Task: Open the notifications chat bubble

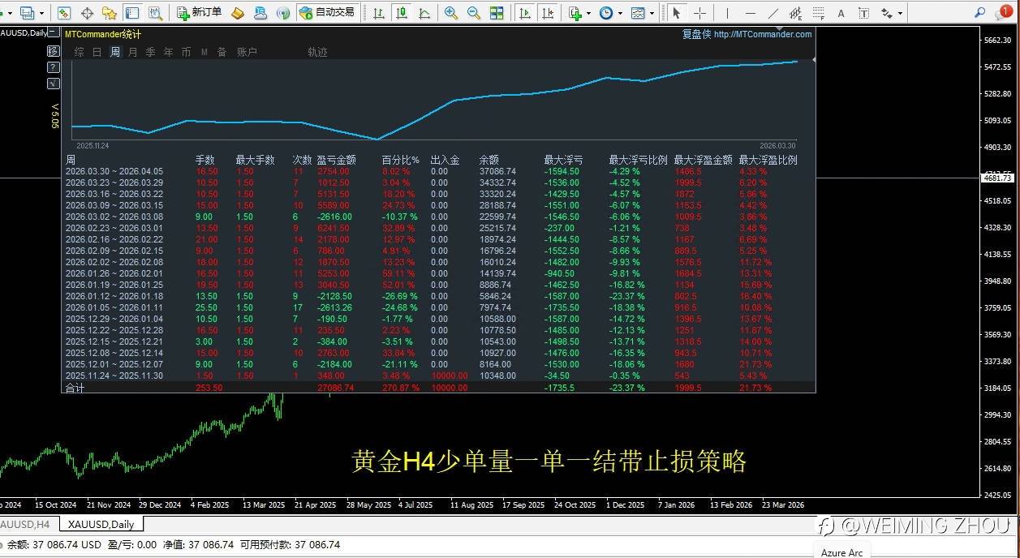Action: click(x=1005, y=12)
